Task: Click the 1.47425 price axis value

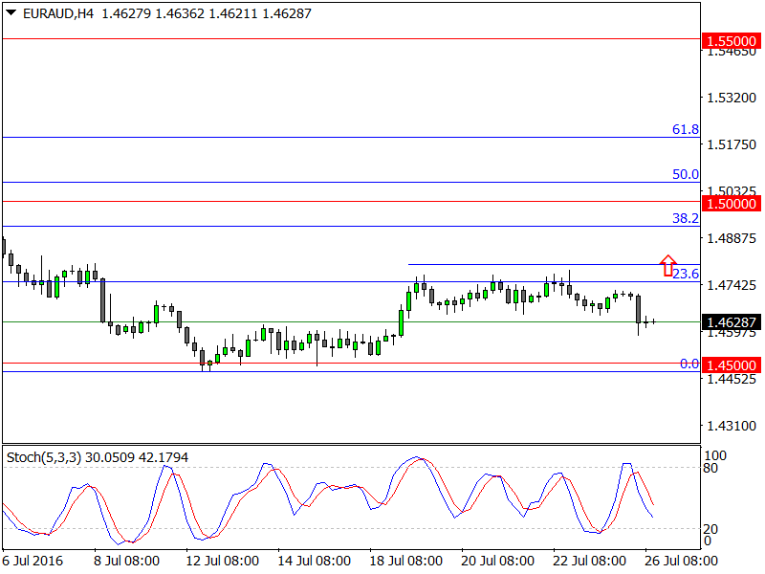Action: (732, 284)
